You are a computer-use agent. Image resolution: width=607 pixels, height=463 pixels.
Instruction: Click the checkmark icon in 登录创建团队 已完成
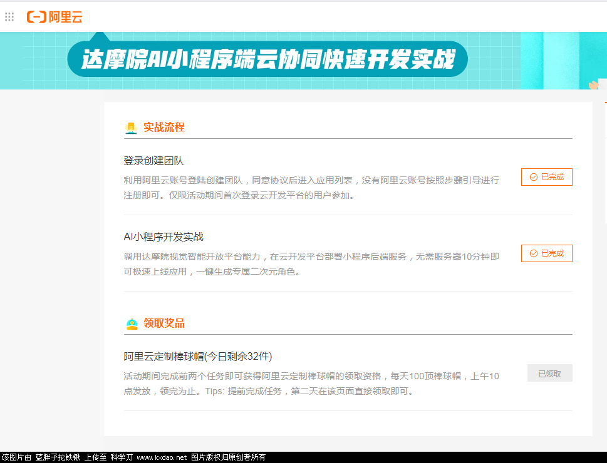(x=534, y=177)
